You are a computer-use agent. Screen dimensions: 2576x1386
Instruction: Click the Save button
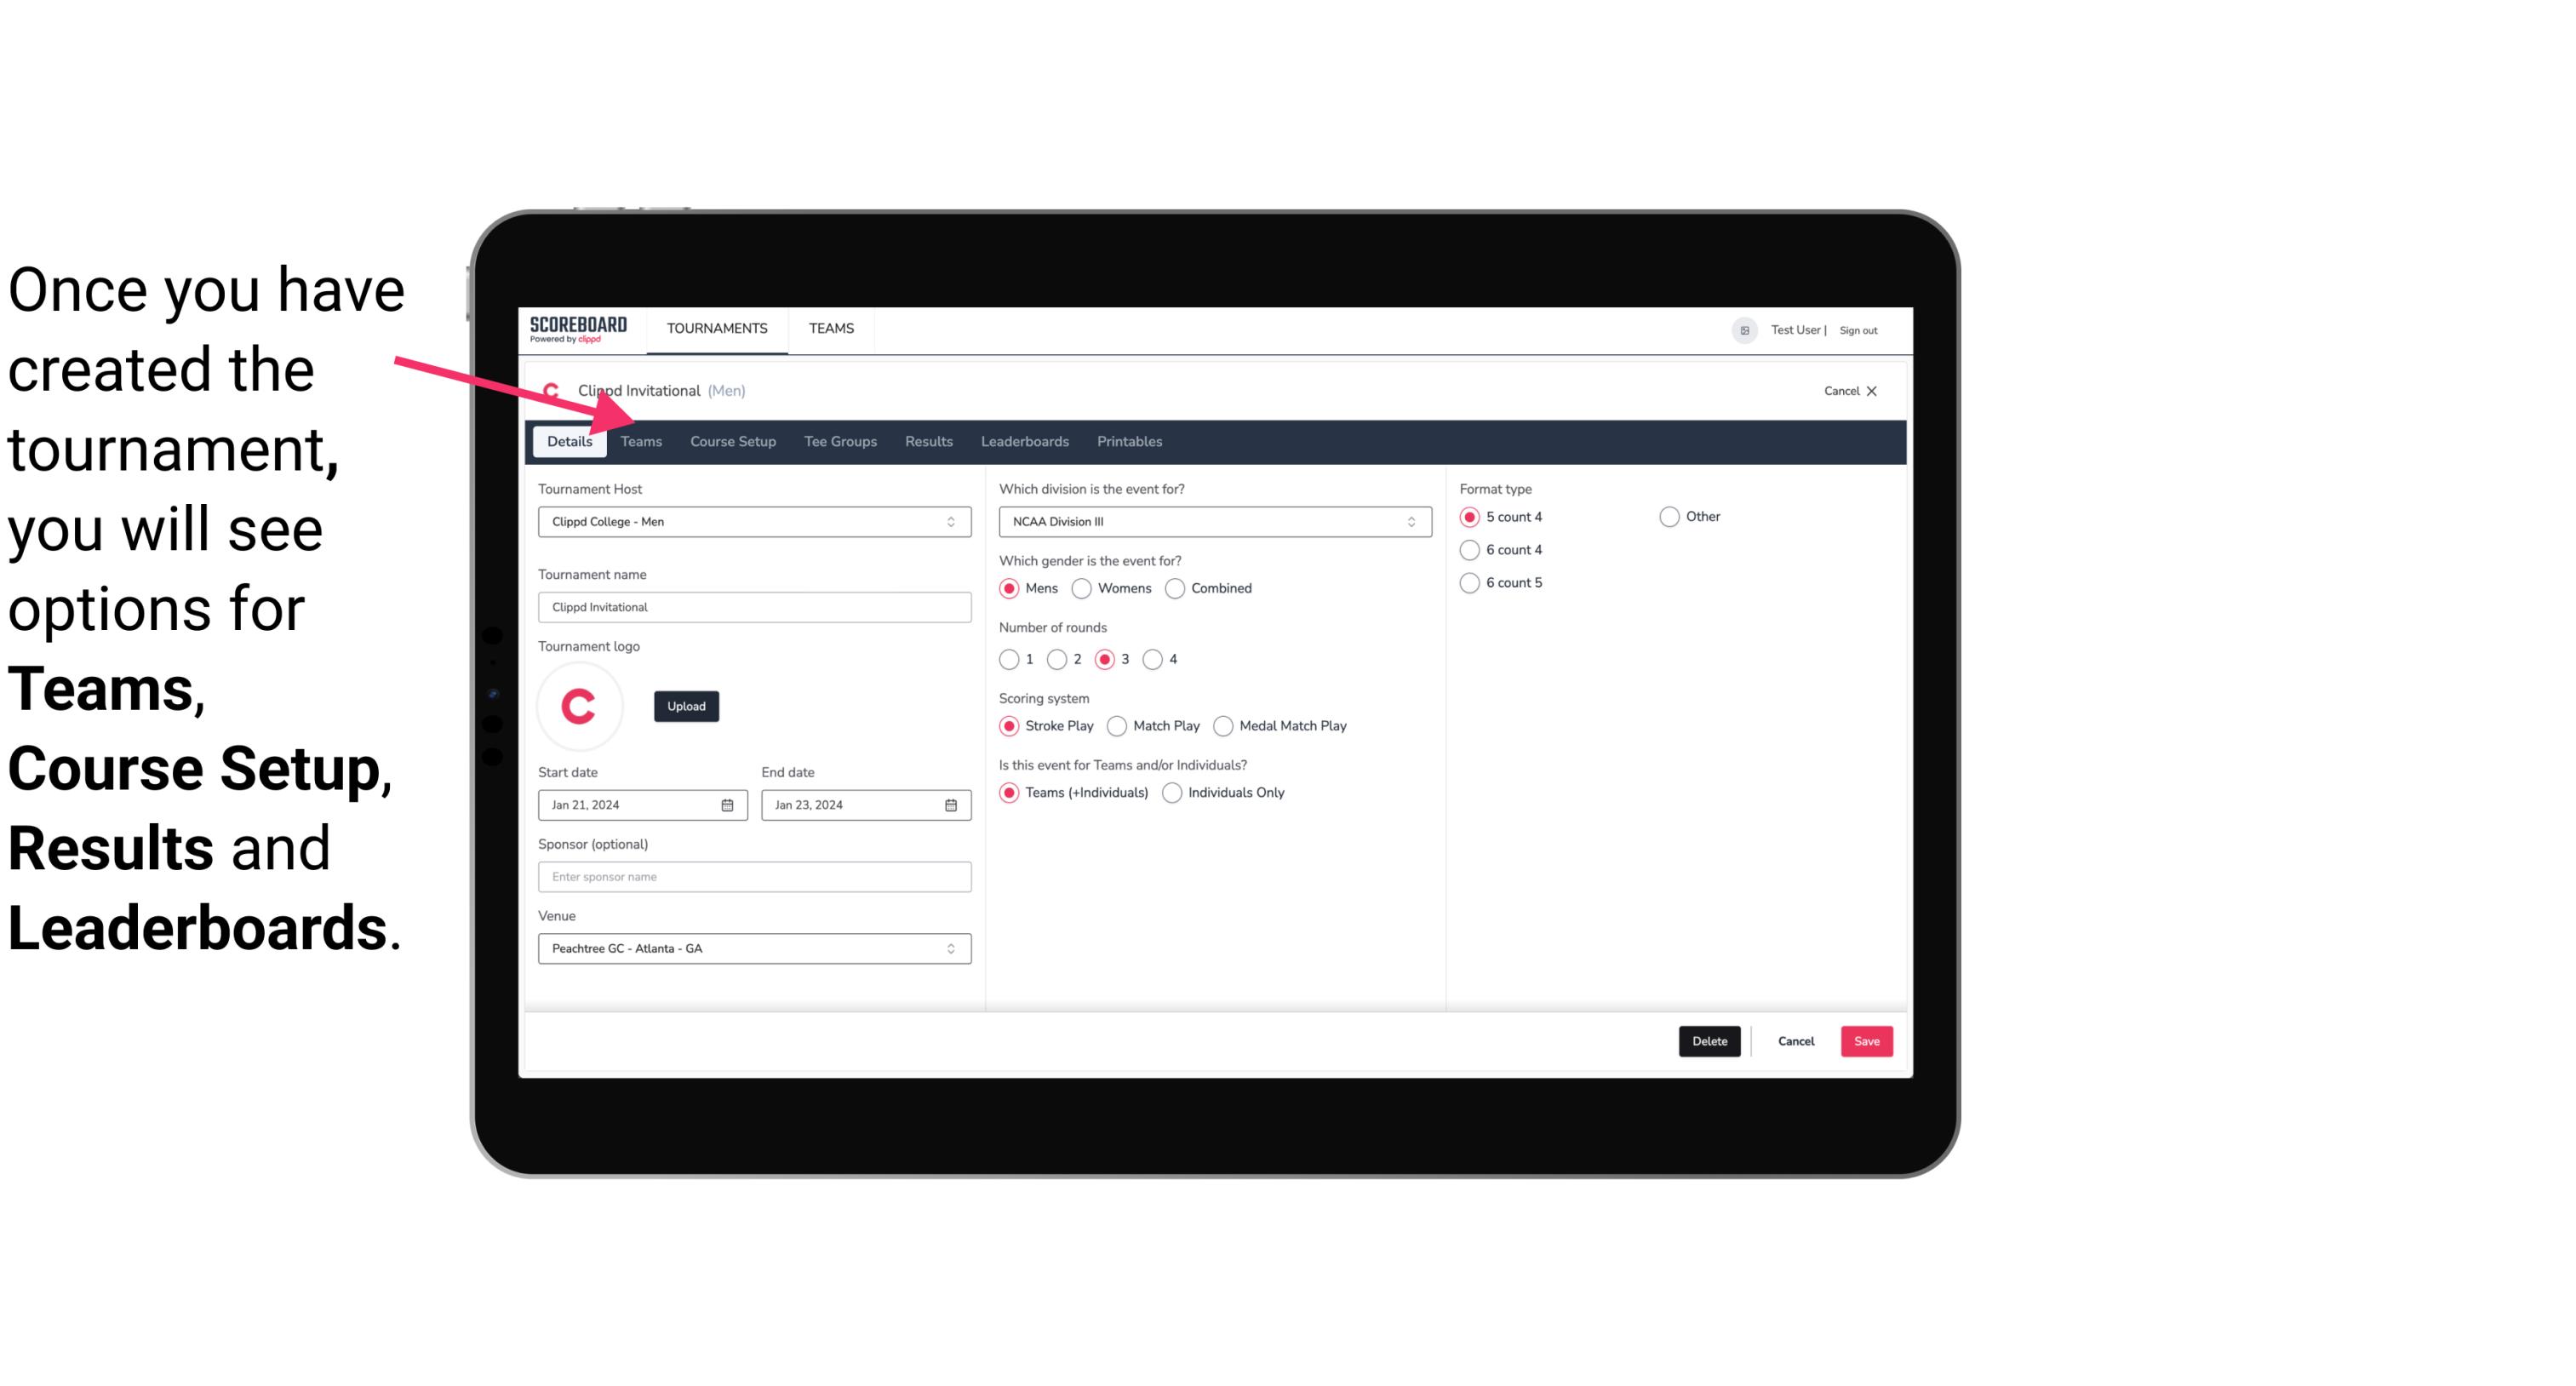(x=1866, y=1039)
